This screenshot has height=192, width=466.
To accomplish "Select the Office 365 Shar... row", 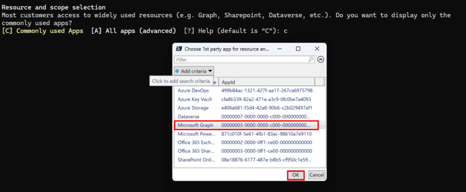I will click(x=250, y=151).
